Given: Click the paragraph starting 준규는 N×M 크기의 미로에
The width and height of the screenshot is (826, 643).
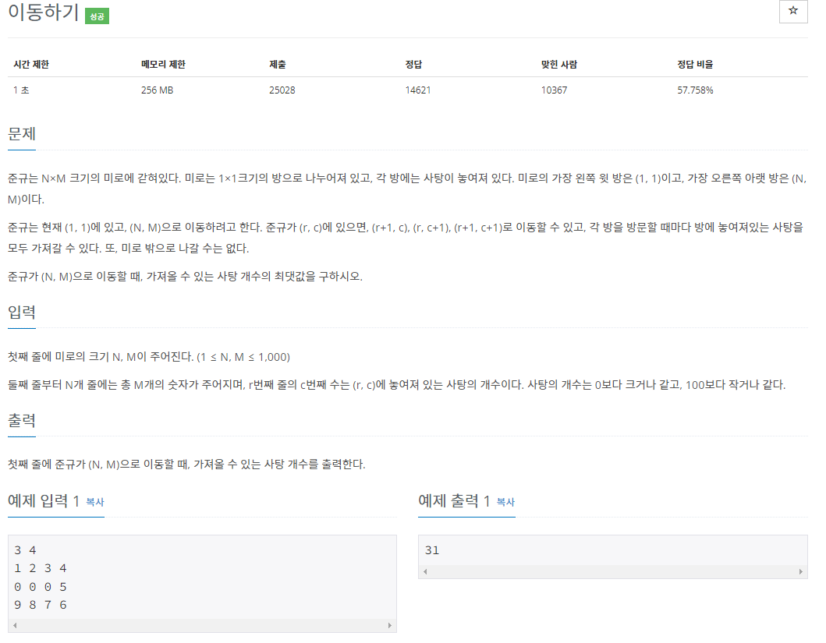Looking at the screenshot, I should tap(407, 189).
